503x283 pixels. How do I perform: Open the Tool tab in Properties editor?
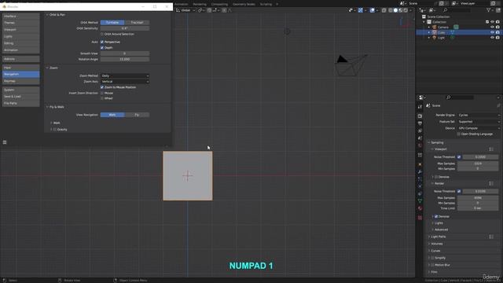click(420, 107)
